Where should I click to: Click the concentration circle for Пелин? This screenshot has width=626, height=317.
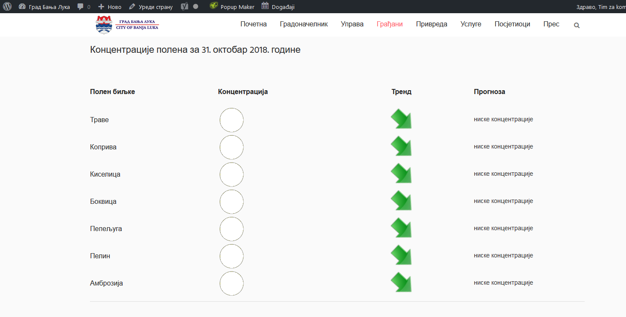tap(231, 256)
